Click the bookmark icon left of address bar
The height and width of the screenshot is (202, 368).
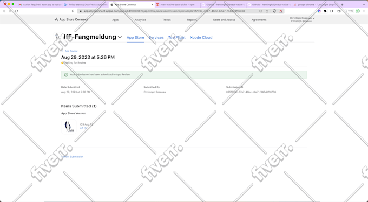[73, 11]
